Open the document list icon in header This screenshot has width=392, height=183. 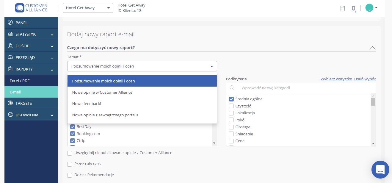pos(343,8)
